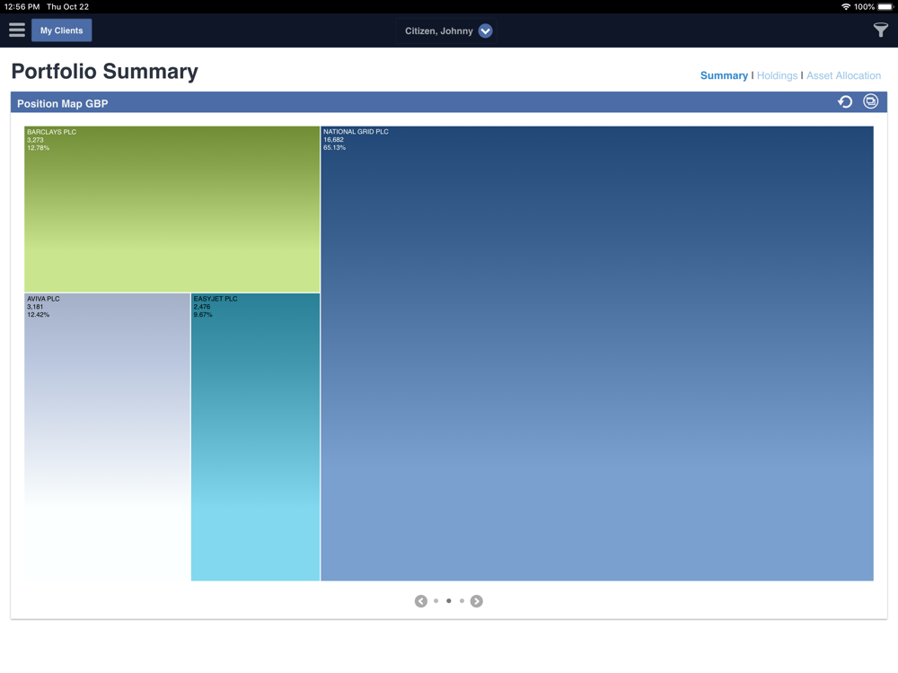This screenshot has height=673, width=898.
Task: Select the EASYJET PLC treemap tile
Action: (x=255, y=437)
